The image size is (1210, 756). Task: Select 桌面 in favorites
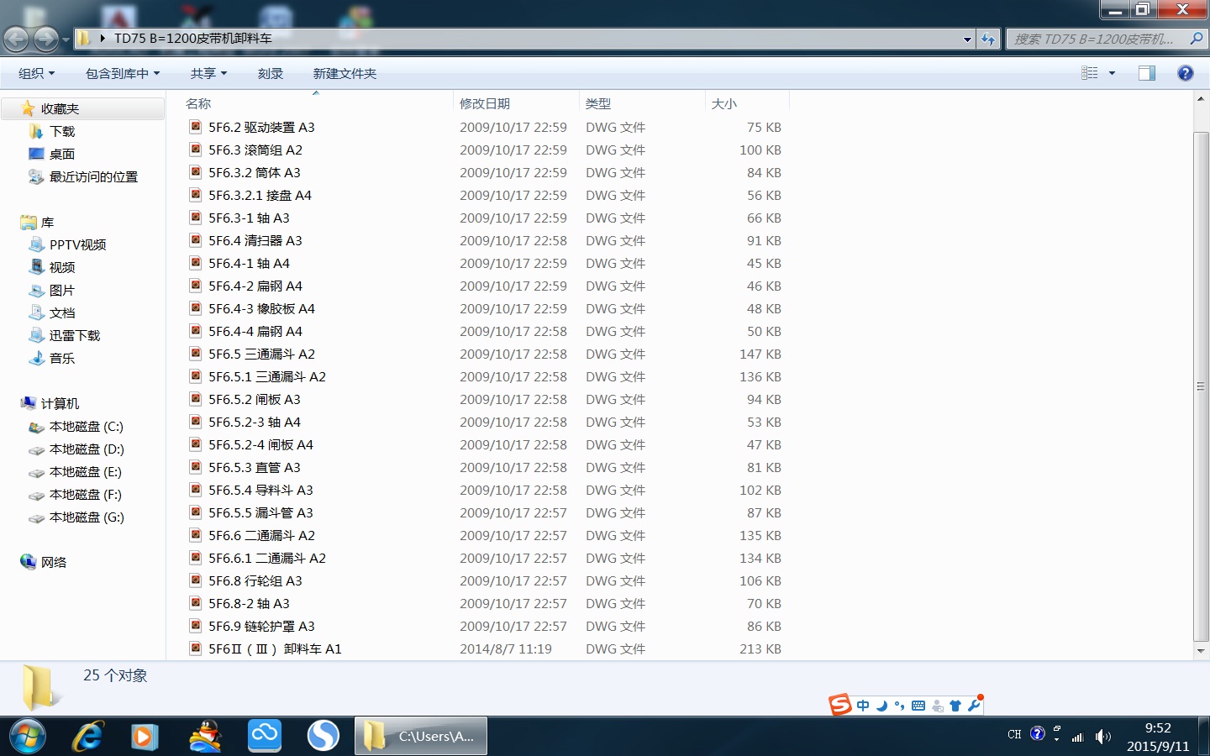(x=62, y=154)
